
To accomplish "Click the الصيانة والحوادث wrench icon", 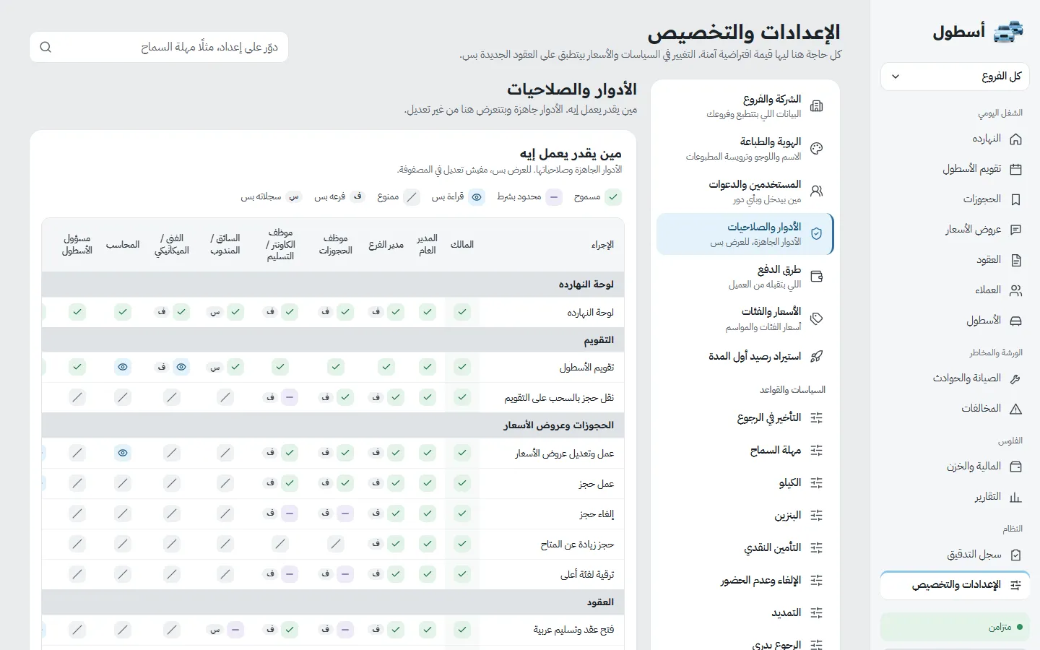I will coord(1015,378).
